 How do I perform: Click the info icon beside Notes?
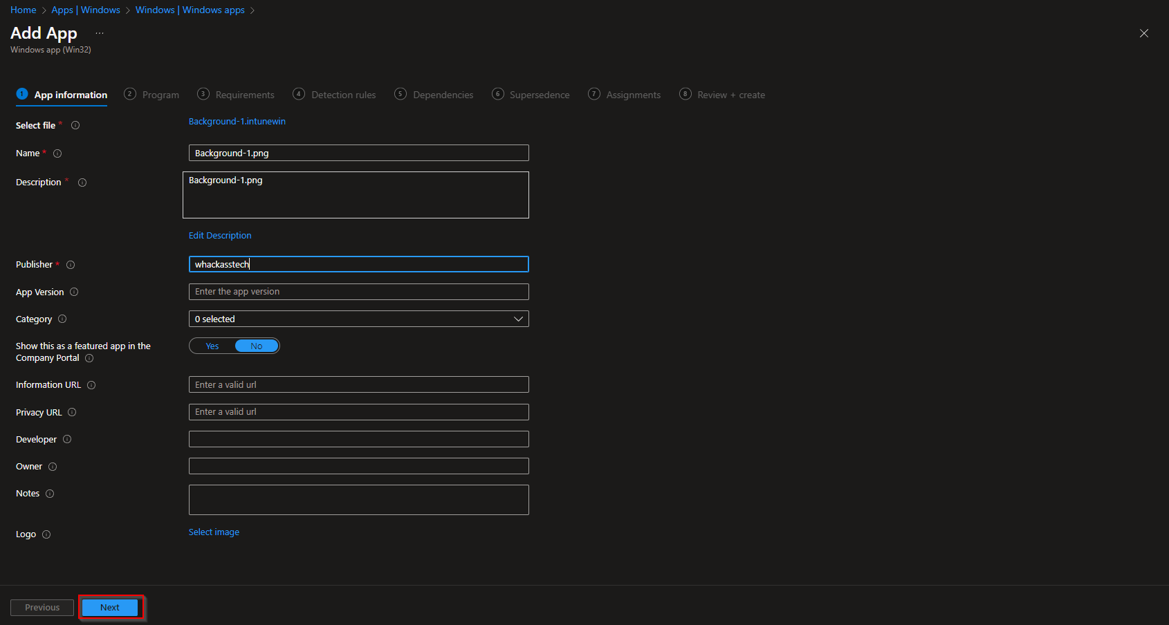click(x=50, y=493)
